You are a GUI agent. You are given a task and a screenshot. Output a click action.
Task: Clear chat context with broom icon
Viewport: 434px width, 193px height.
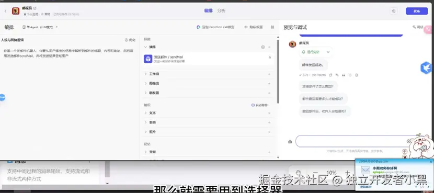(x=290, y=142)
